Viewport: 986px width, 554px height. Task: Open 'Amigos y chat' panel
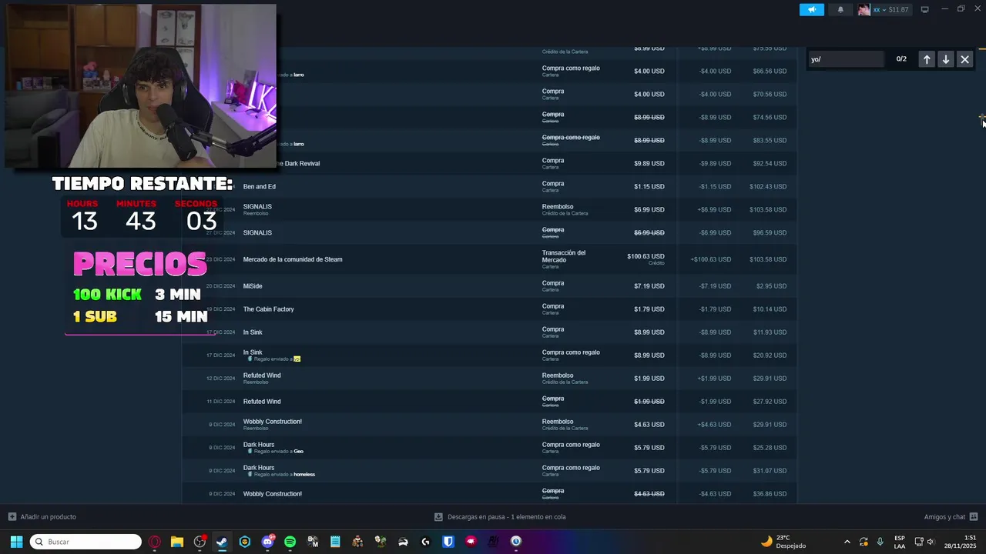(944, 517)
